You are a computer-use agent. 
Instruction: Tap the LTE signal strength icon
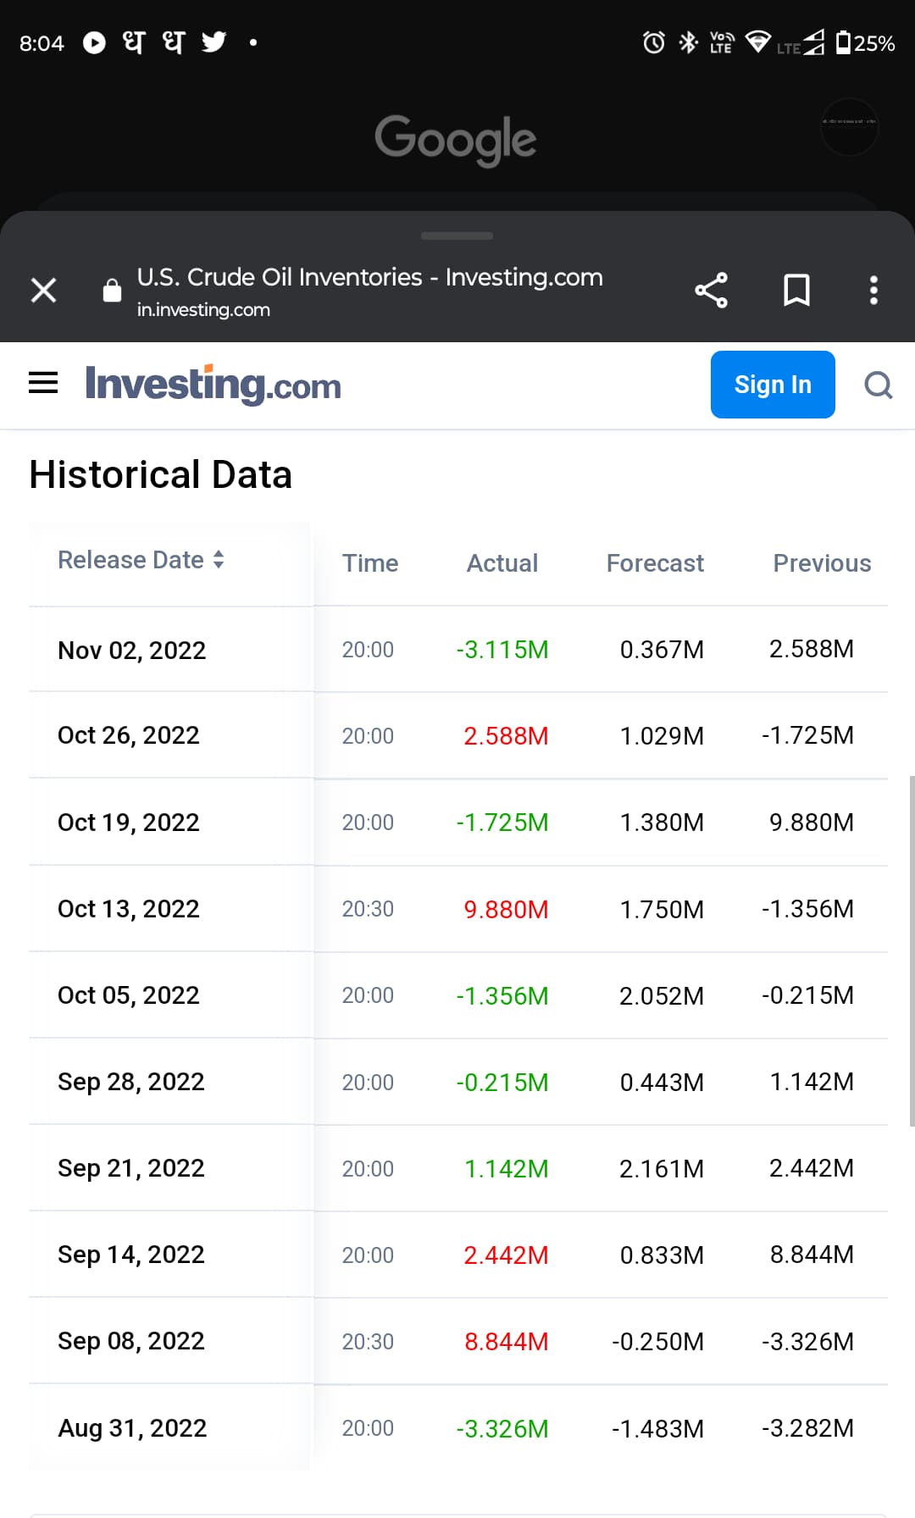801,42
